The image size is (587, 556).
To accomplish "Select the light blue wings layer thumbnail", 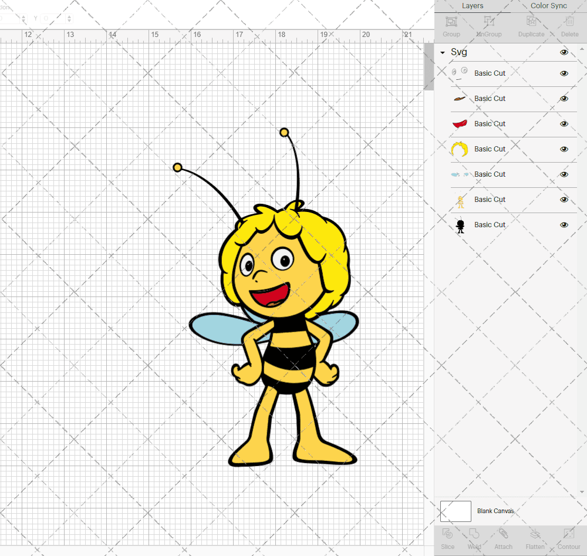I will (460, 174).
